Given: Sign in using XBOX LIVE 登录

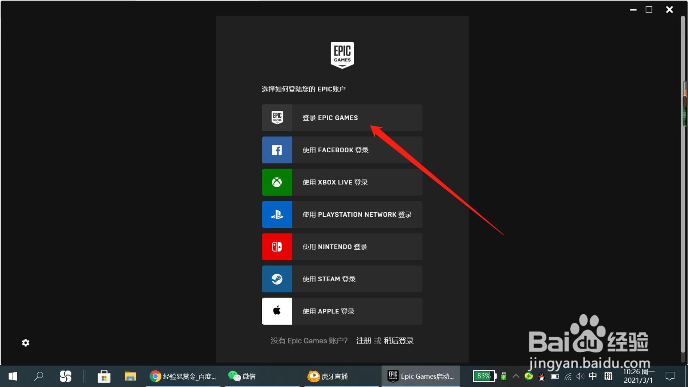Looking at the screenshot, I should tap(342, 182).
